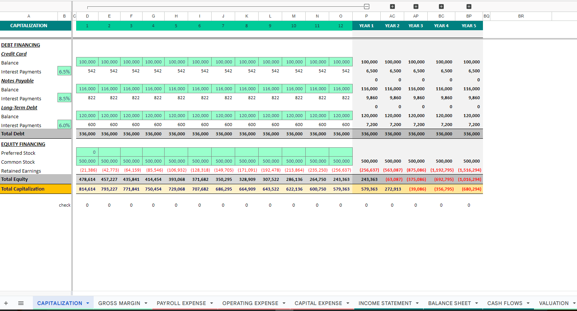Click the YEAR 1 column heading
The image size is (577, 311).
[367, 26]
